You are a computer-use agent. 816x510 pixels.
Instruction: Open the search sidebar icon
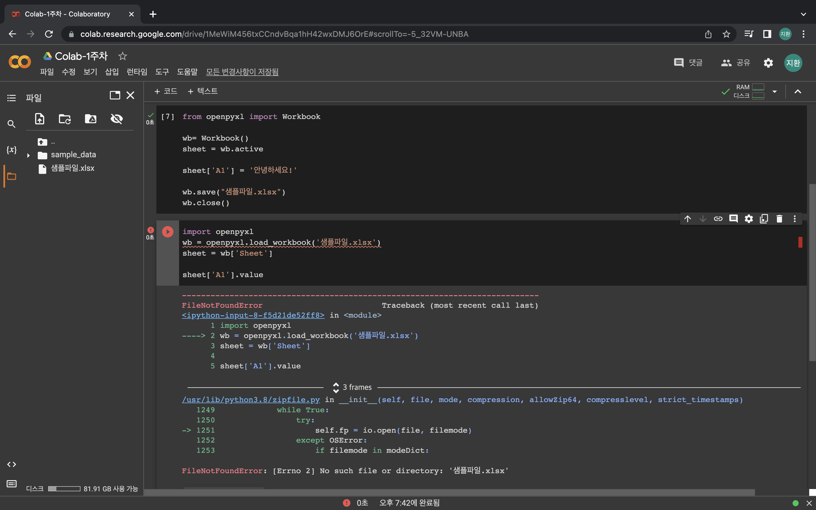11,124
